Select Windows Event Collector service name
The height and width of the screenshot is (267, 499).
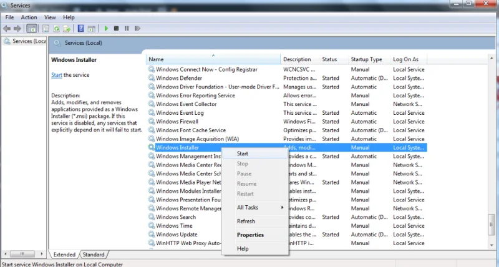(186, 104)
